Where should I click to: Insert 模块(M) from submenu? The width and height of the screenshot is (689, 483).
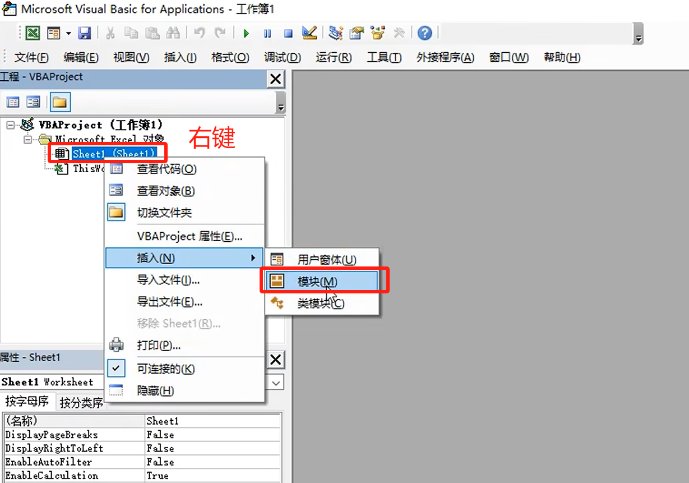click(x=322, y=281)
